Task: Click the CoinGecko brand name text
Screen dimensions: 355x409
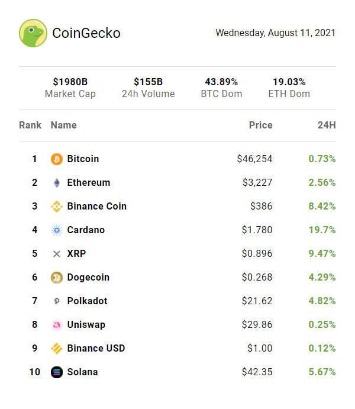Action: click(x=86, y=33)
